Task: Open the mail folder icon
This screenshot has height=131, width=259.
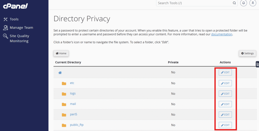Action: 64,104
